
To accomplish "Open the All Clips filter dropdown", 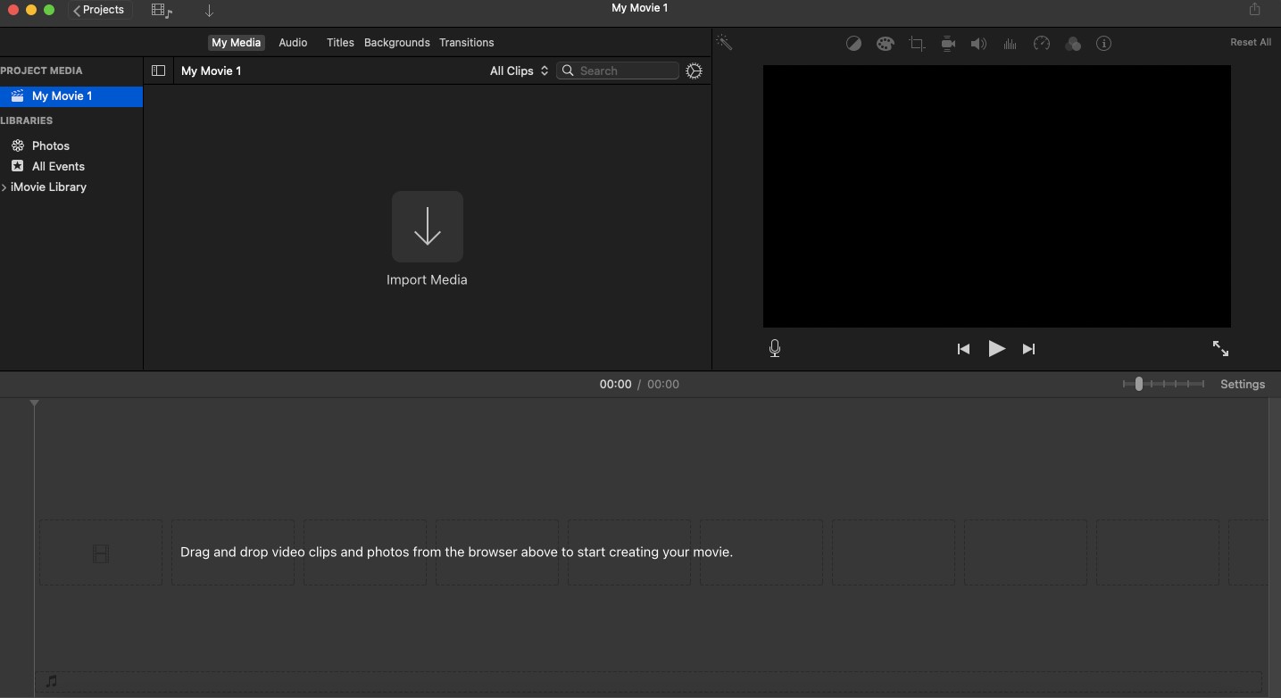I will click(519, 71).
